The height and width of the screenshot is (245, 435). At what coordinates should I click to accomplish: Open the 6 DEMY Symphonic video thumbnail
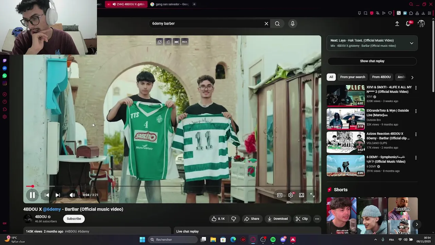346,166
